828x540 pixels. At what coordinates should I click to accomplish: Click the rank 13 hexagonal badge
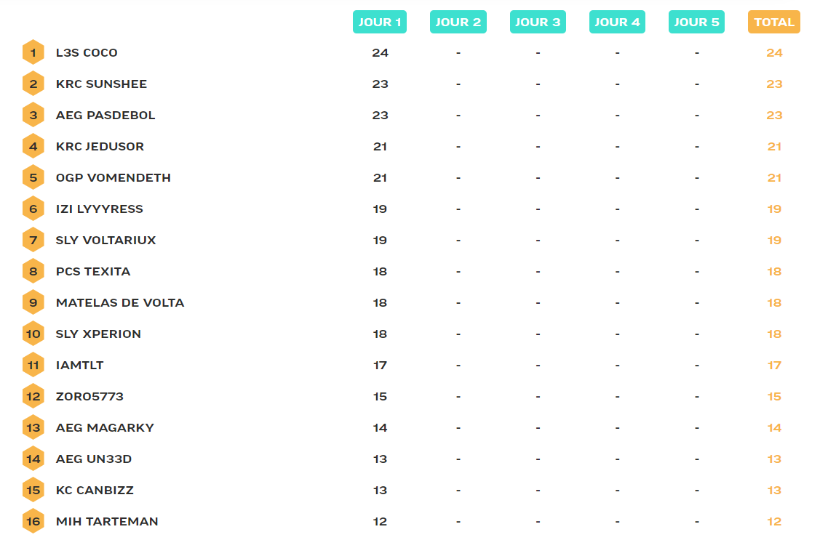click(33, 427)
